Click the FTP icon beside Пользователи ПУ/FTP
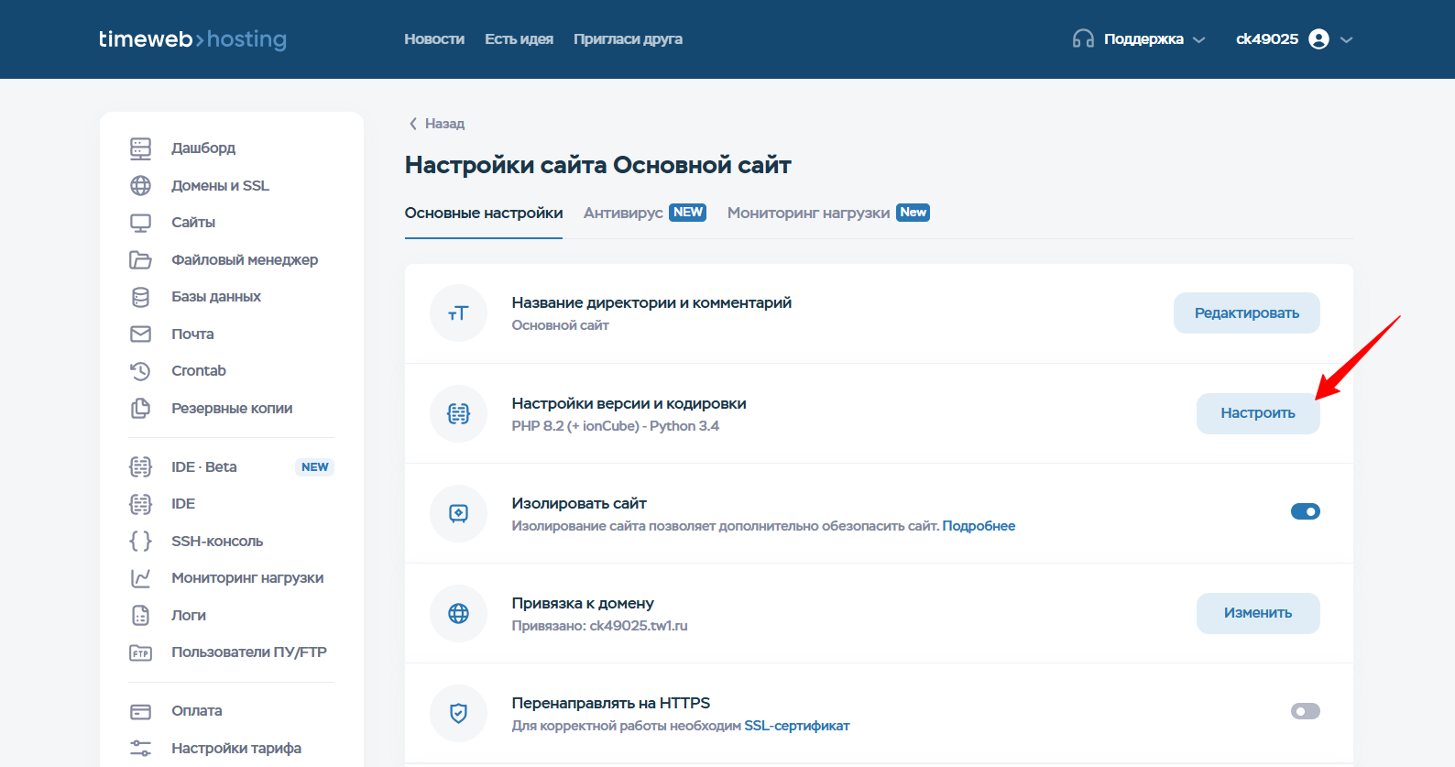1455x767 pixels. [140, 653]
